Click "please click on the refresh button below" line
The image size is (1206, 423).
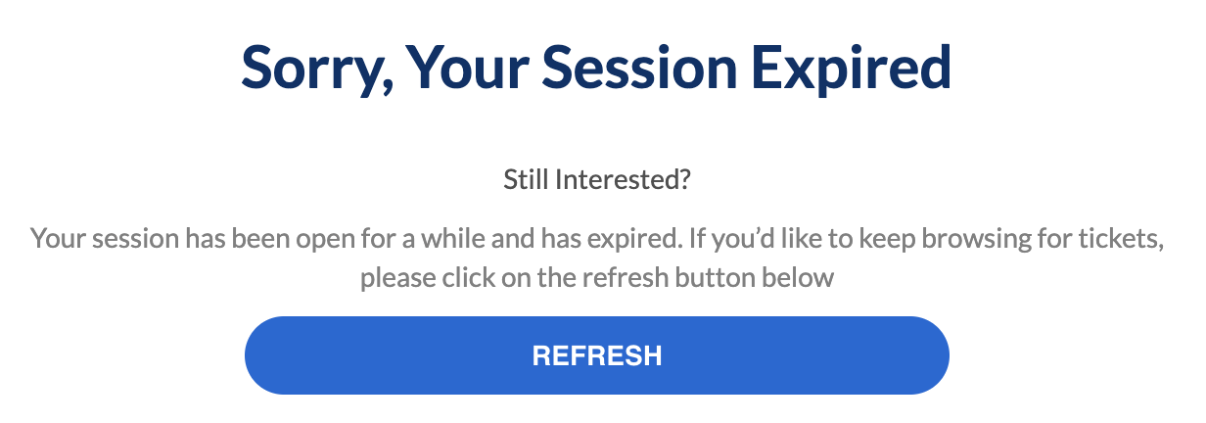(x=596, y=278)
